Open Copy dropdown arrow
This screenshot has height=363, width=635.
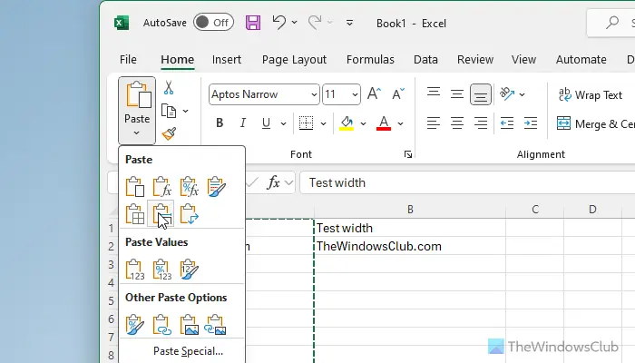point(185,111)
